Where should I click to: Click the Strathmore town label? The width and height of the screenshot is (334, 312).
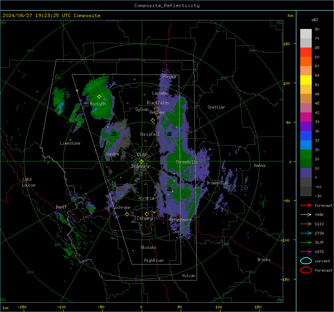[x=180, y=220]
